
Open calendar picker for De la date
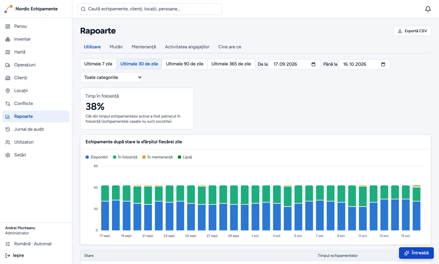(x=313, y=64)
